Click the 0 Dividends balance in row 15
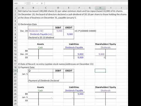Screen dimensions: 141x106 coord(105,57)
